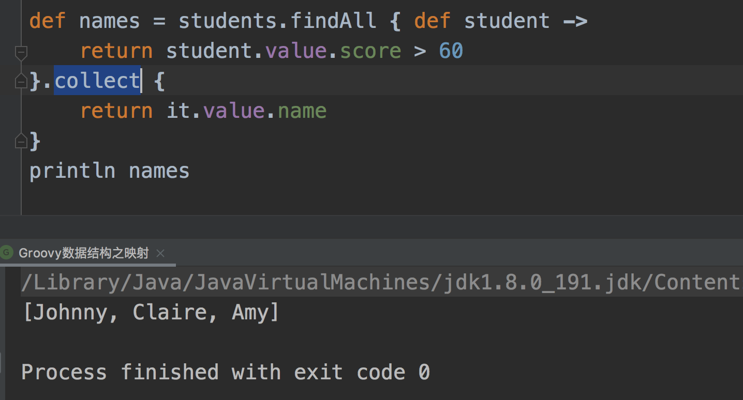This screenshot has width=743, height=400.
Task: Click 'it' keyword in return it.value.name
Action: (x=179, y=111)
